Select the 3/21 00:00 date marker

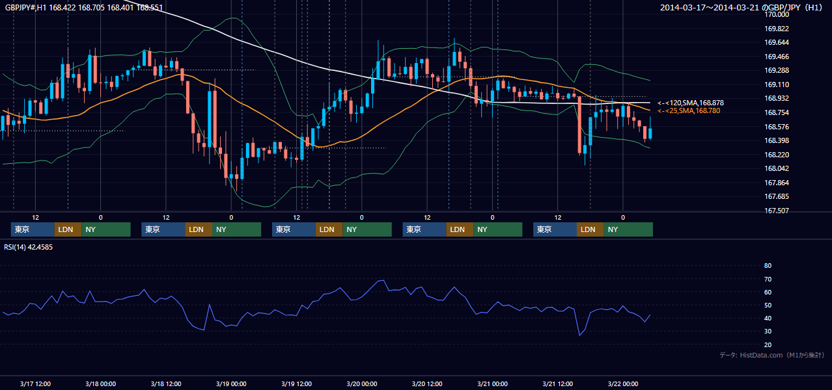pyautogui.click(x=492, y=383)
